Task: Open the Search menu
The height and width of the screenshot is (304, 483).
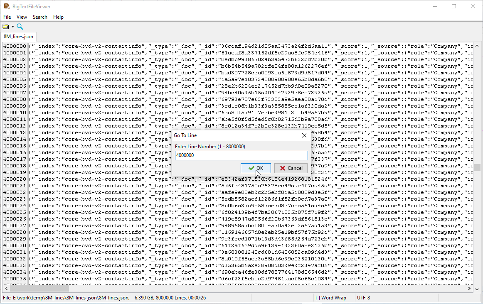Action: point(40,17)
